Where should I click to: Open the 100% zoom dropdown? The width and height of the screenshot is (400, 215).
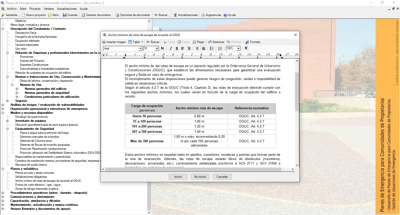click(x=238, y=48)
